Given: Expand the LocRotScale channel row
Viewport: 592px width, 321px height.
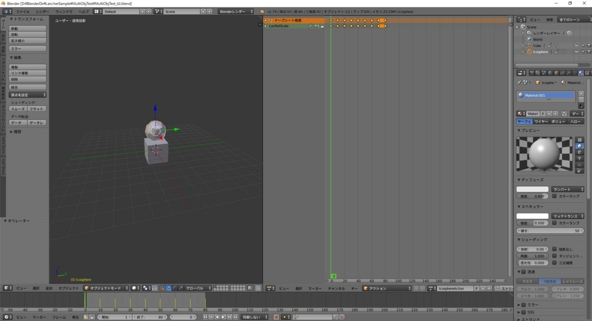Looking at the screenshot, I should pyautogui.click(x=266, y=26).
